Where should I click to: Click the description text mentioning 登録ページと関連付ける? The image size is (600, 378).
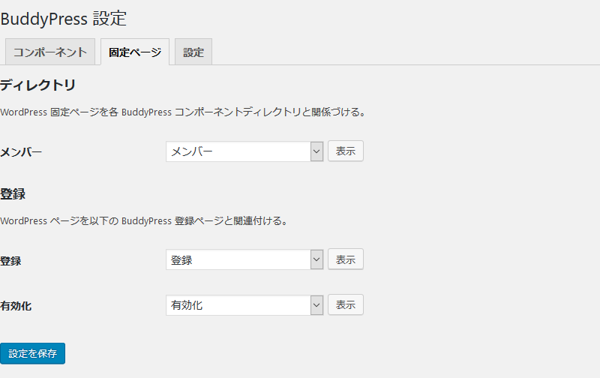144,220
